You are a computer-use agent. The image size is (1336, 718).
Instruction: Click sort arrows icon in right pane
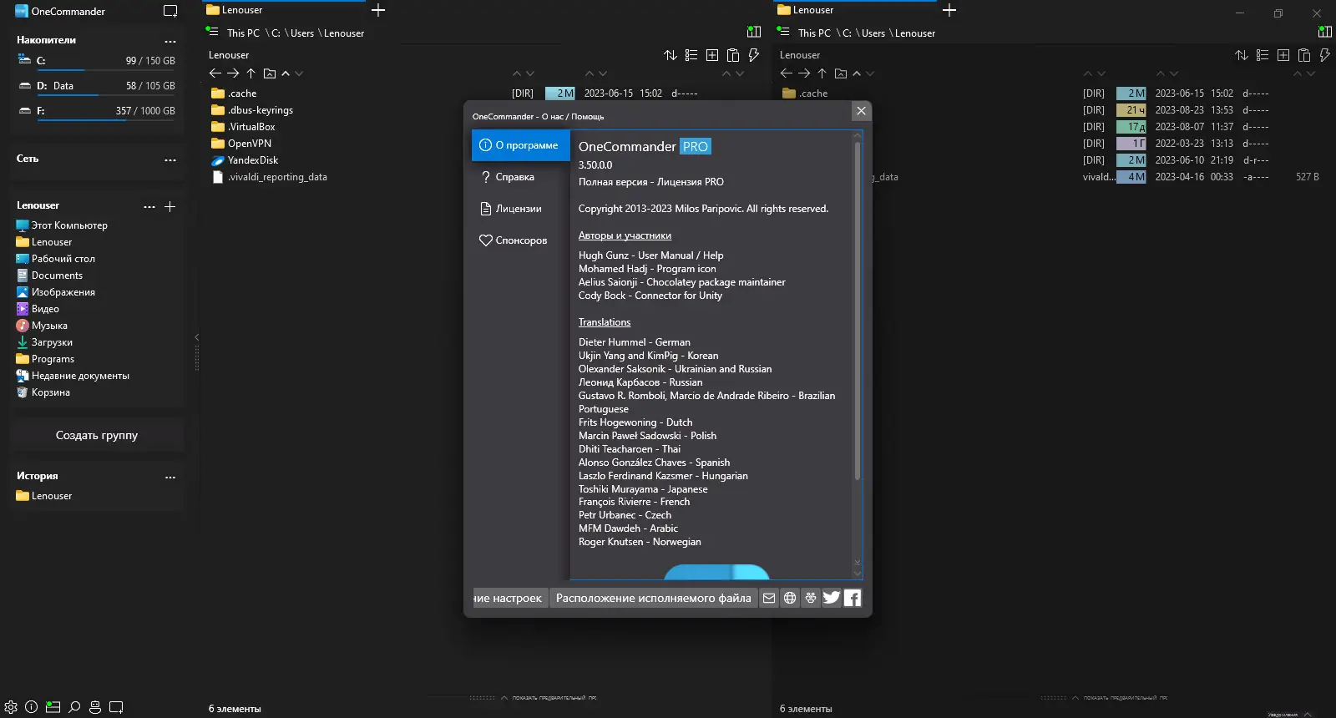(1242, 55)
